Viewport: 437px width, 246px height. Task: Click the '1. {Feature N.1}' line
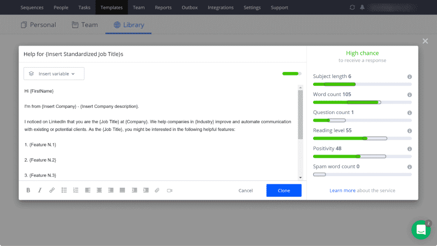pyautogui.click(x=41, y=145)
